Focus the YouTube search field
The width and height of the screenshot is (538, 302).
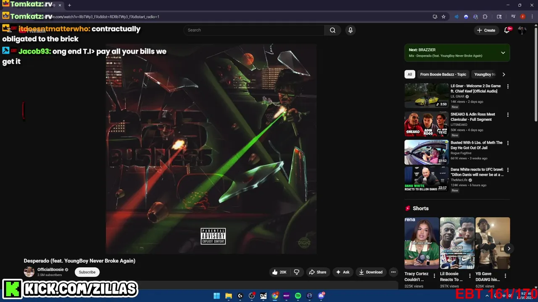pos(253,30)
